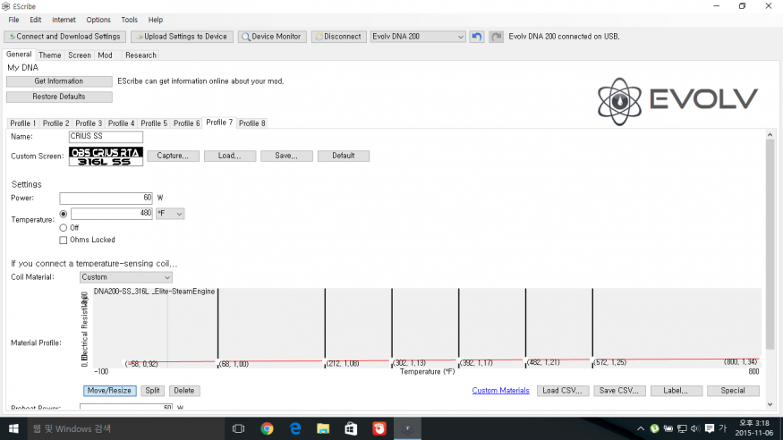Select the temperature Off radio button

click(63, 227)
